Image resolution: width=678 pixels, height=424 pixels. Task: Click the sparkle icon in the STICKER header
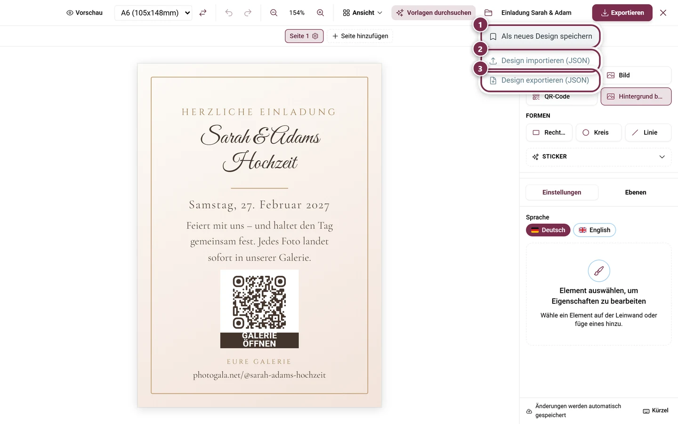pos(535,157)
